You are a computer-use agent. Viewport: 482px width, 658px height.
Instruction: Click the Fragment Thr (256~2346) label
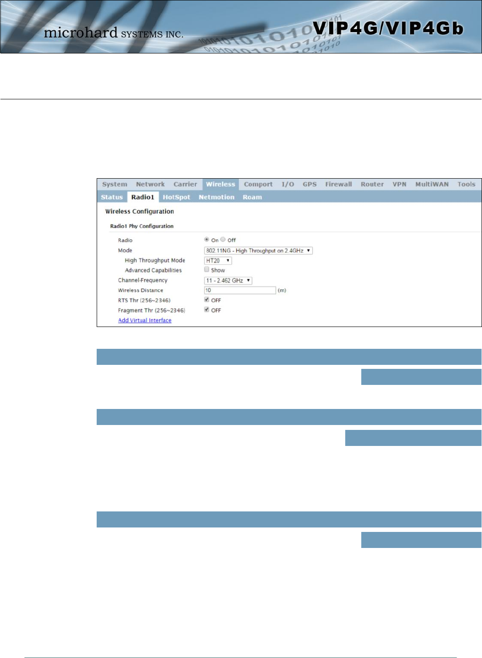[x=151, y=311]
